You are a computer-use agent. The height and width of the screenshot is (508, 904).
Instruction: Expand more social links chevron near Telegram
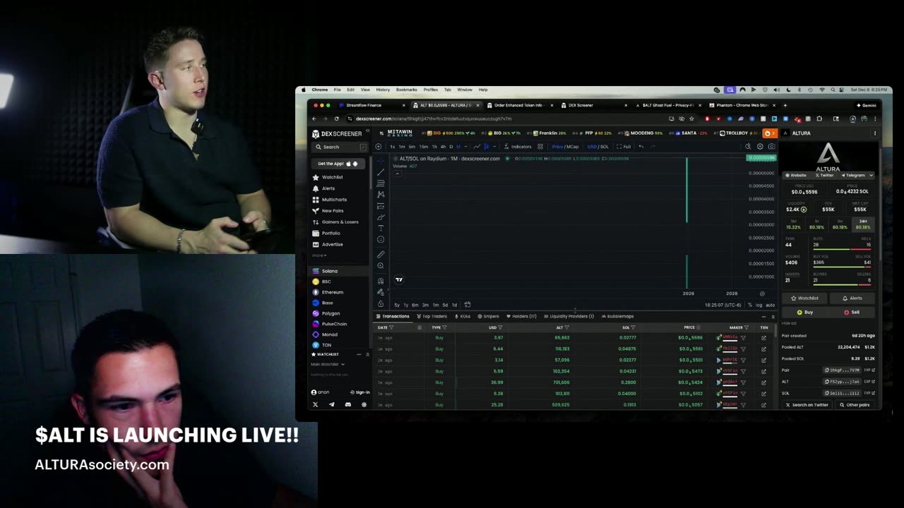[x=871, y=175]
